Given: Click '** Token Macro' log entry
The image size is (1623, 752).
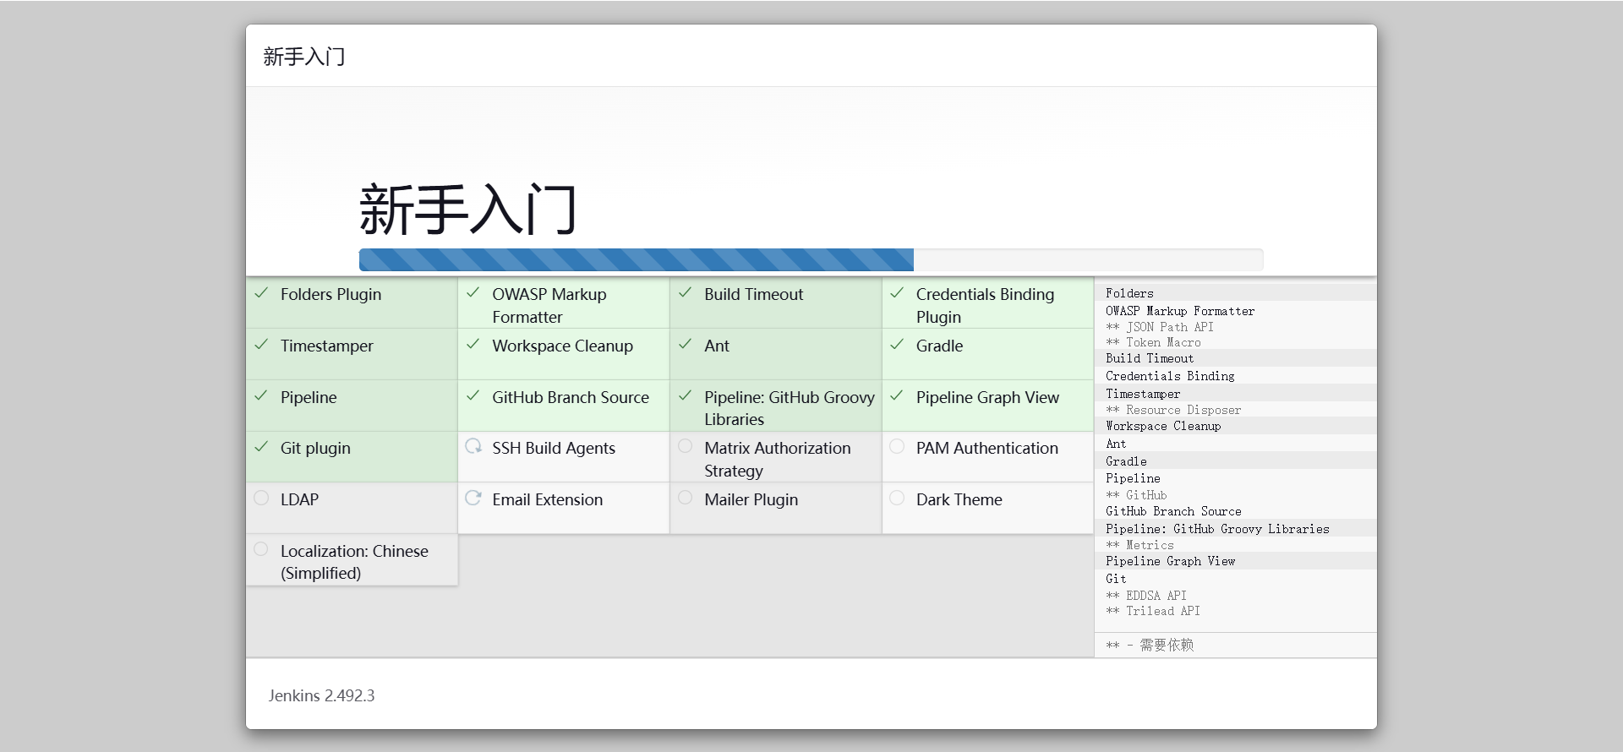Looking at the screenshot, I should (1153, 342).
